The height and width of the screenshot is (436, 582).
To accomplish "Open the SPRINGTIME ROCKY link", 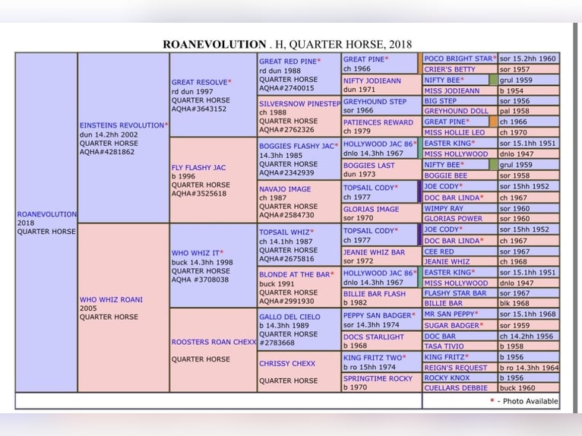I will (x=378, y=378).
